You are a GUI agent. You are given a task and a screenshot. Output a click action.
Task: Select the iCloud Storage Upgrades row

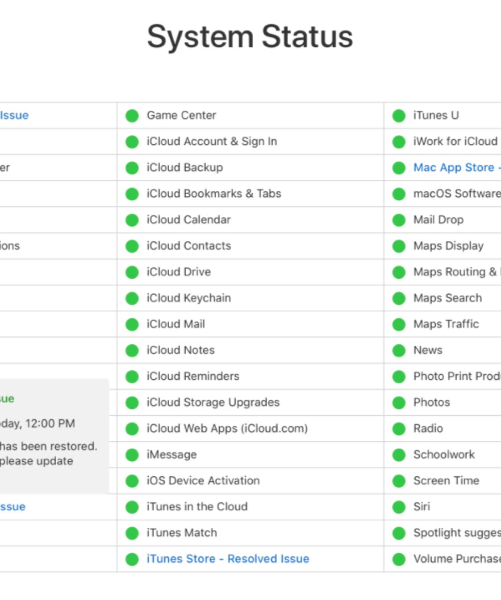coord(213,402)
